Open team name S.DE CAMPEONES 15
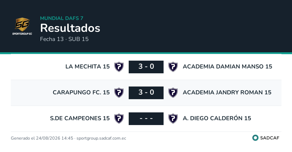This screenshot has height=152, width=292. coord(80,118)
